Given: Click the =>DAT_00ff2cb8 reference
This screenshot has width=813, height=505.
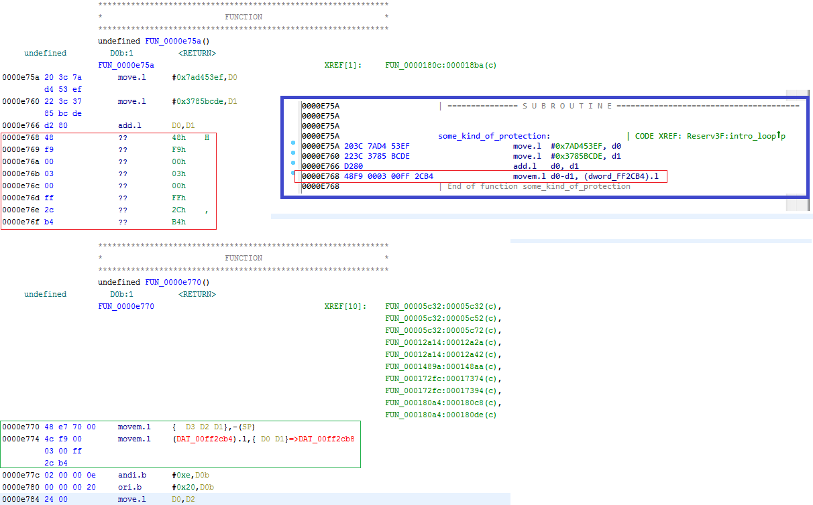Looking at the screenshot, I should click(x=321, y=439).
